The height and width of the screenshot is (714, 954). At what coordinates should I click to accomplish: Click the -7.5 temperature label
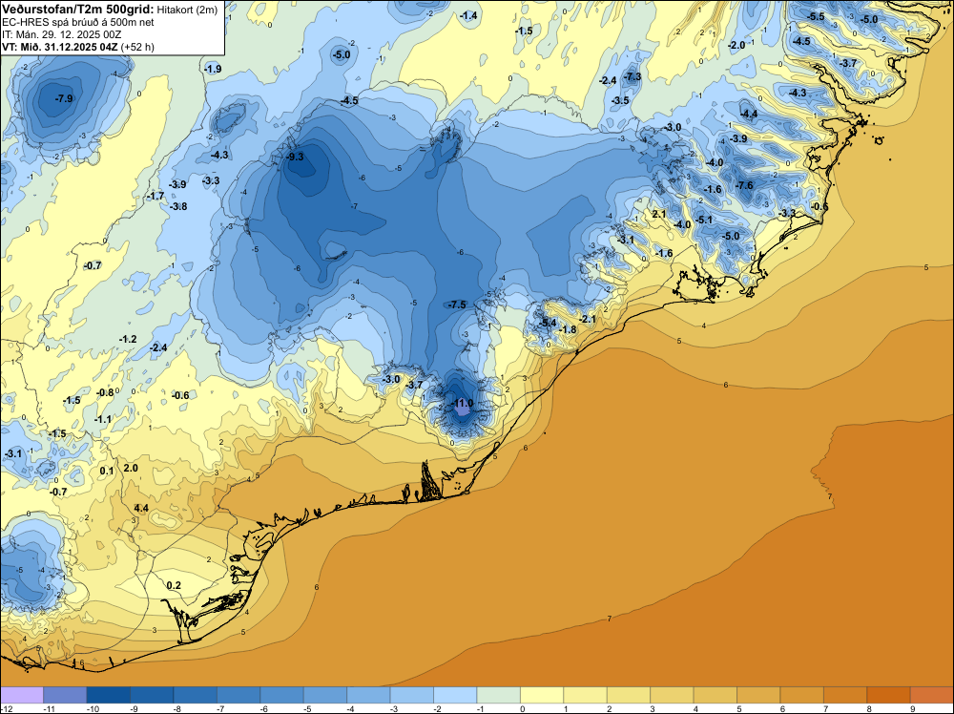click(x=456, y=304)
